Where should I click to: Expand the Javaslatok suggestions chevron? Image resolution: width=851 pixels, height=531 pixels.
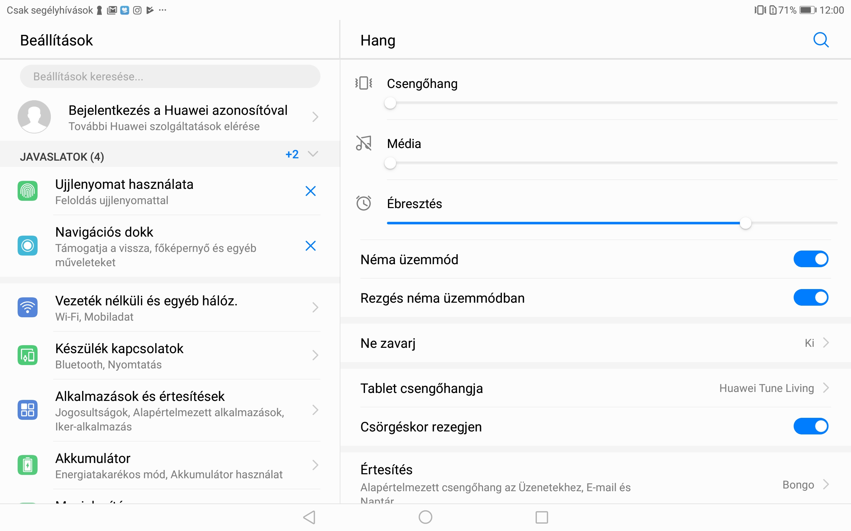point(312,154)
